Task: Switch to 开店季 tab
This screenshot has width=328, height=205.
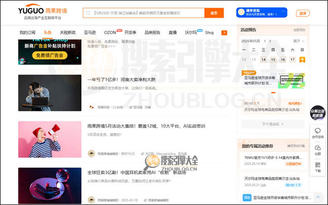Action: tap(130, 32)
